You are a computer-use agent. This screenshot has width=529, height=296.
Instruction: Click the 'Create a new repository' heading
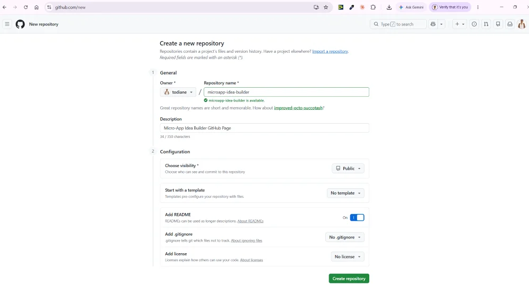[191, 43]
